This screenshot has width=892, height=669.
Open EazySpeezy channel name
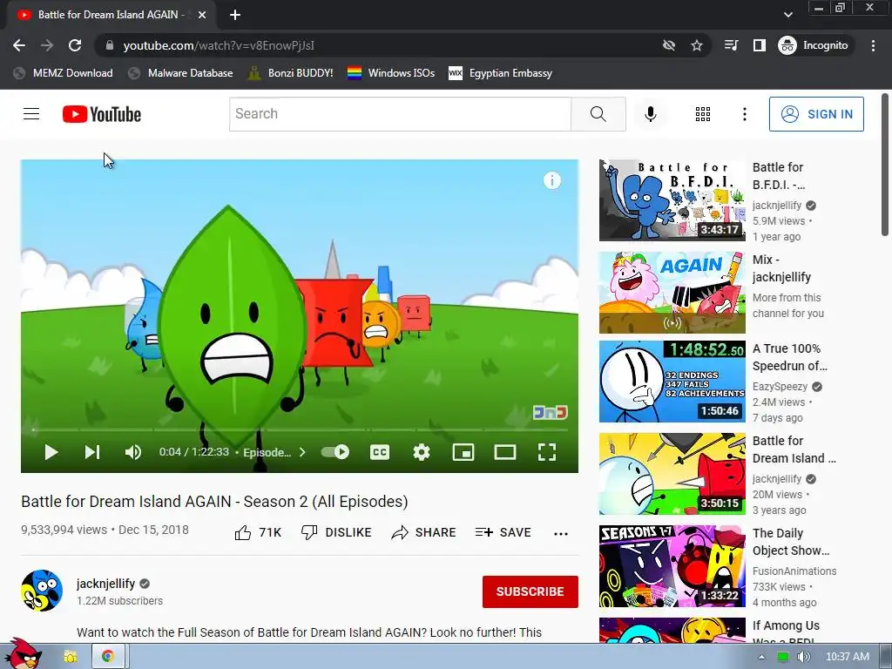pyautogui.click(x=780, y=386)
